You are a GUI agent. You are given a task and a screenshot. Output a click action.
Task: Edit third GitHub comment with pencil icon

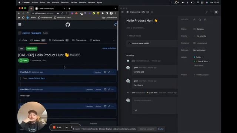(109, 106)
